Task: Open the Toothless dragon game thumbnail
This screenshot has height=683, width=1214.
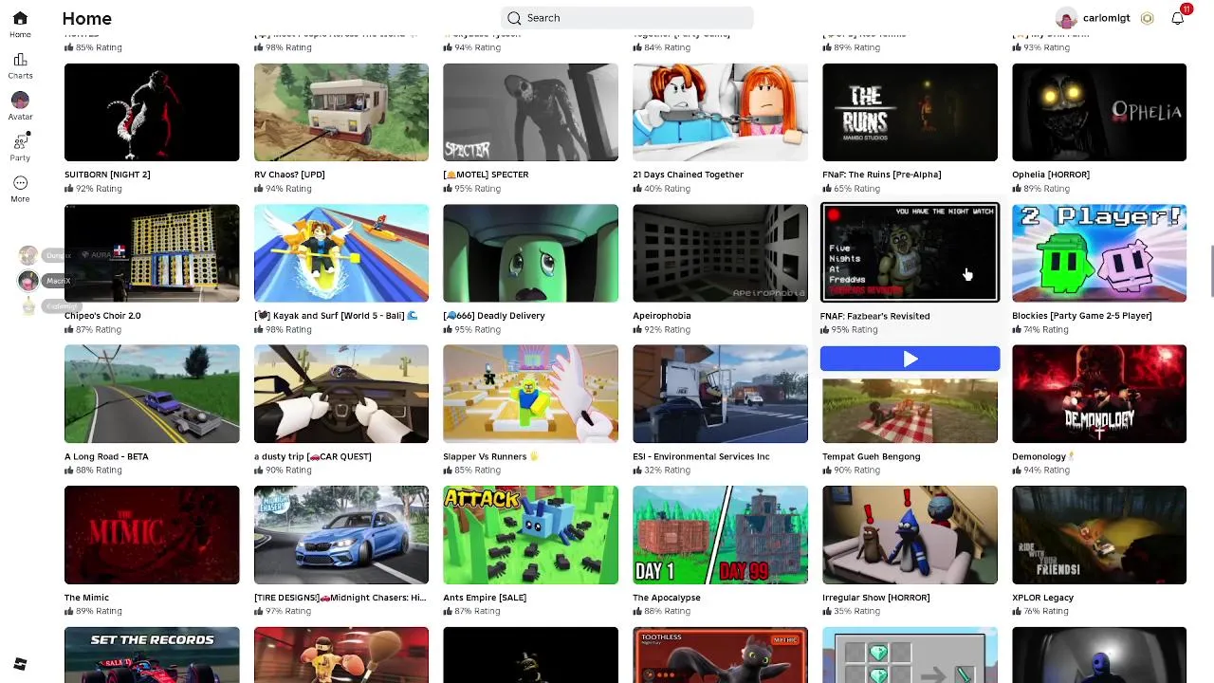Action: pos(720,655)
